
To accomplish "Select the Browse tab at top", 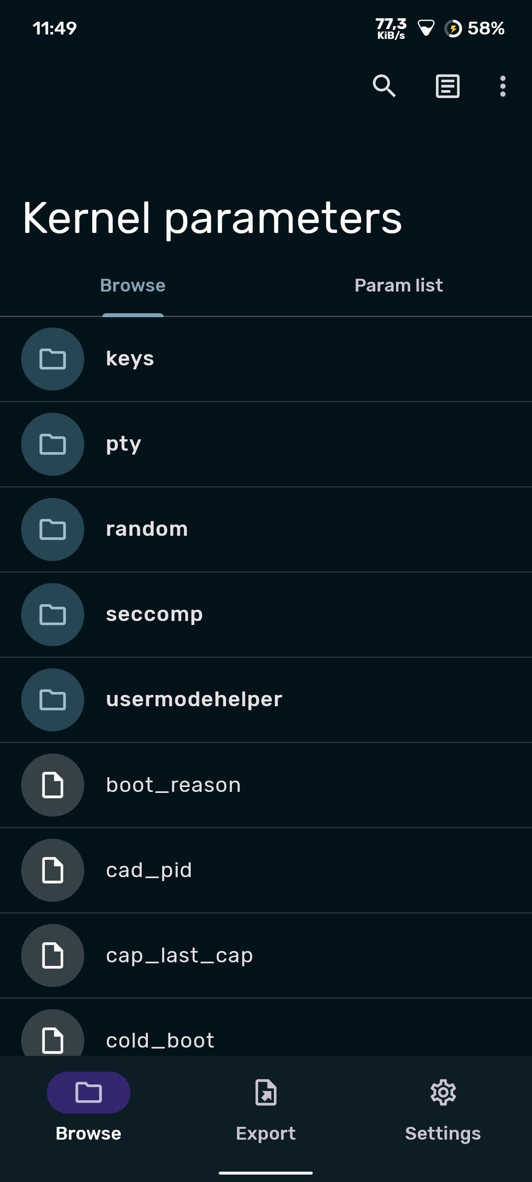I will [133, 286].
